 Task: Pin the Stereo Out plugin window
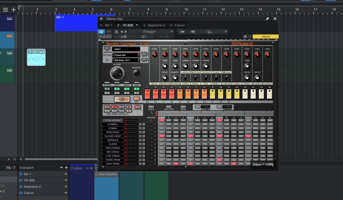(267, 19)
